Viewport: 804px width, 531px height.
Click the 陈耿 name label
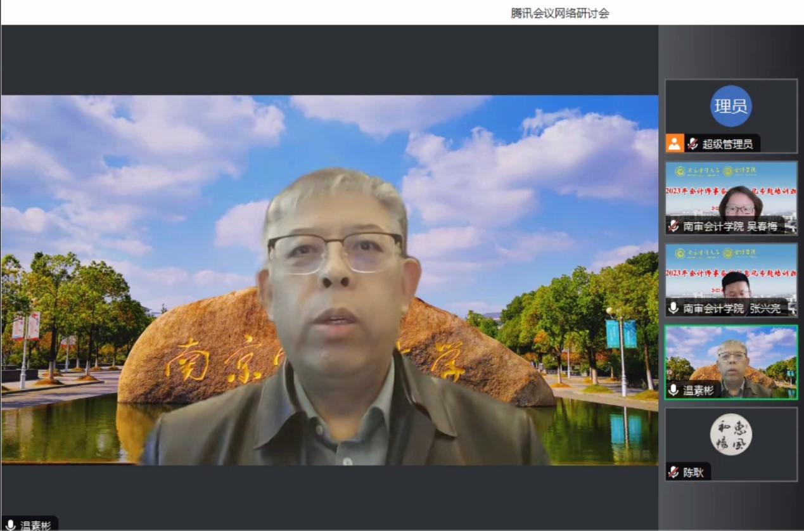point(693,472)
